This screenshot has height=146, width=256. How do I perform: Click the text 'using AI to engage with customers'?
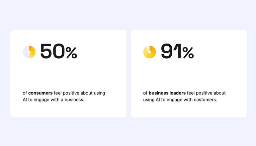(180, 99)
